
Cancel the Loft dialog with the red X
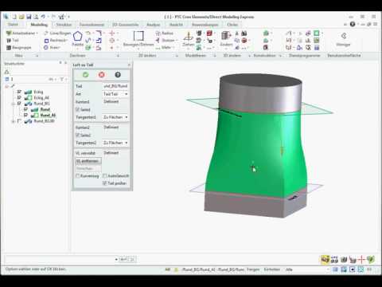point(101,75)
